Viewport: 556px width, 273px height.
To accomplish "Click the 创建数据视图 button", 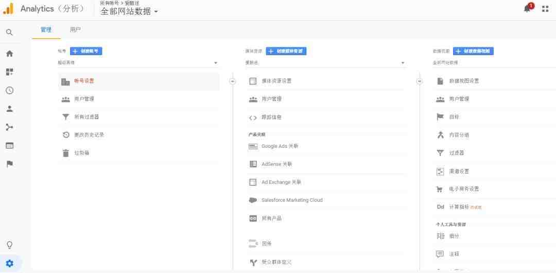I will point(474,51).
